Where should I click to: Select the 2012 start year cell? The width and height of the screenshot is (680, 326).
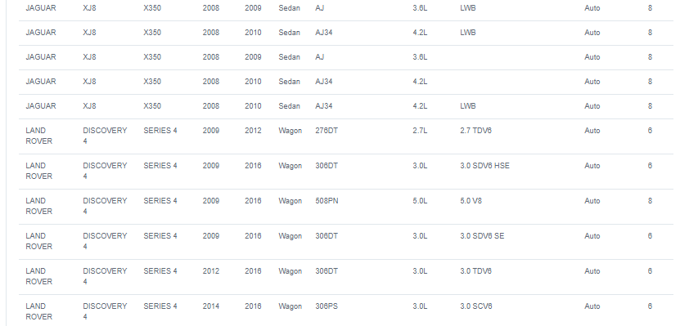[211, 271]
